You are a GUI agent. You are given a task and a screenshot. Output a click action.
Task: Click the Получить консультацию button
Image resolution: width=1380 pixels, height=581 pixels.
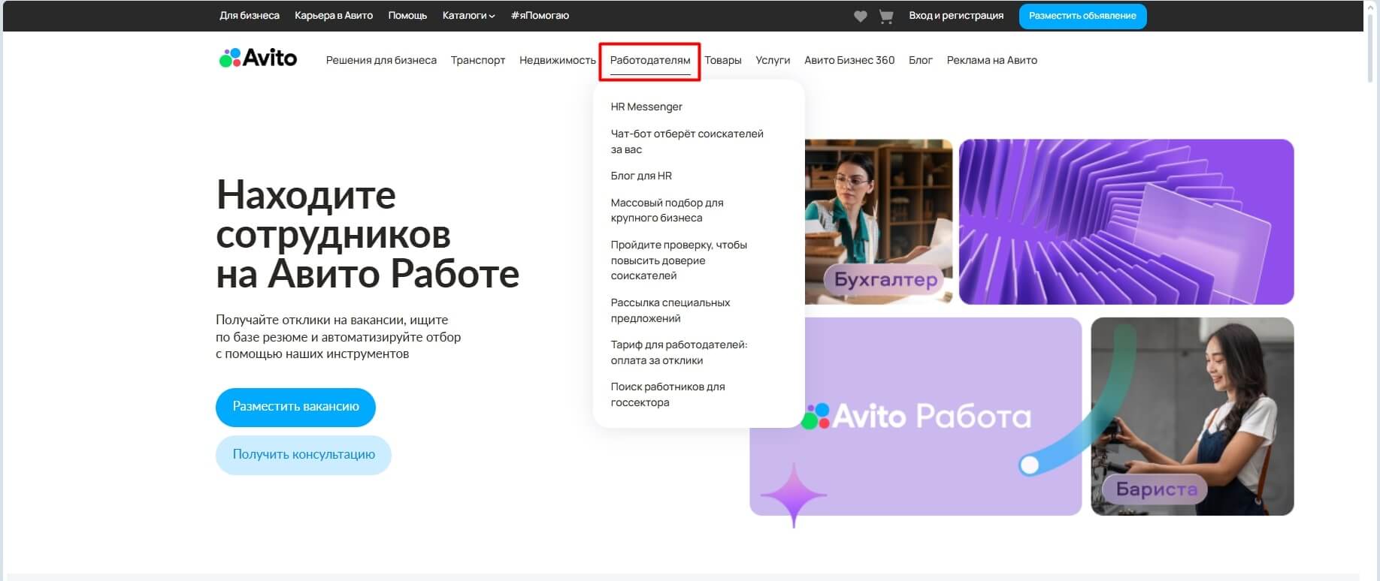(x=304, y=455)
